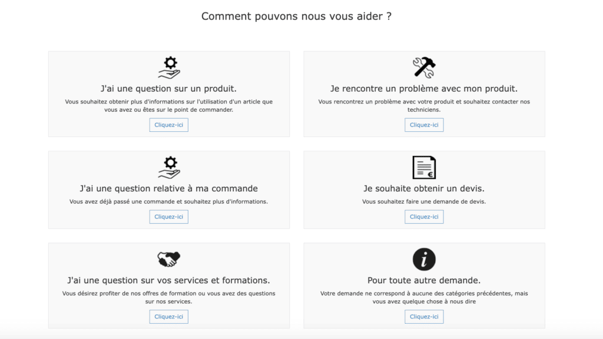
Task: Select heading "J'ai une question sur un produit."
Action: (168, 89)
